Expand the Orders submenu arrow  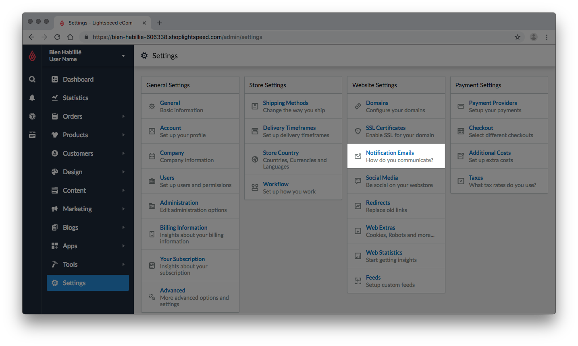[x=123, y=116]
